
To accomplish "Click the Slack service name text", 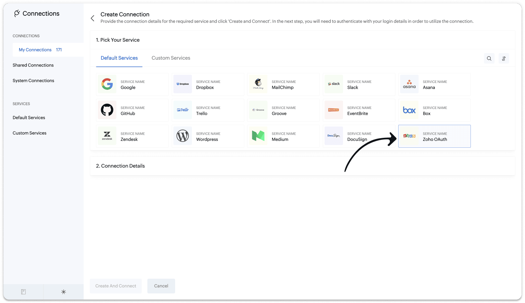I will pyautogui.click(x=353, y=88).
